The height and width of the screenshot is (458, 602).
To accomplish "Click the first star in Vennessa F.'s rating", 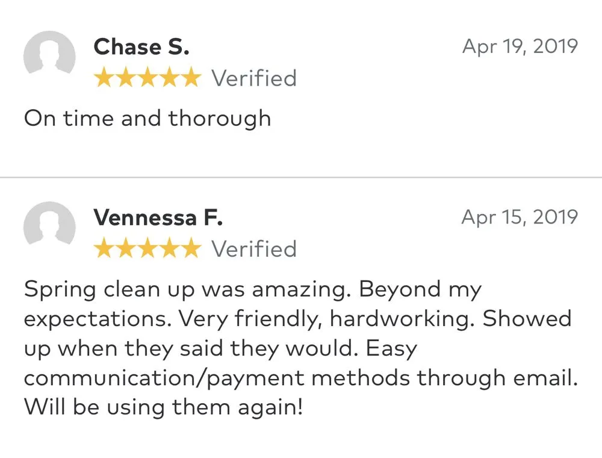I will 105,248.
